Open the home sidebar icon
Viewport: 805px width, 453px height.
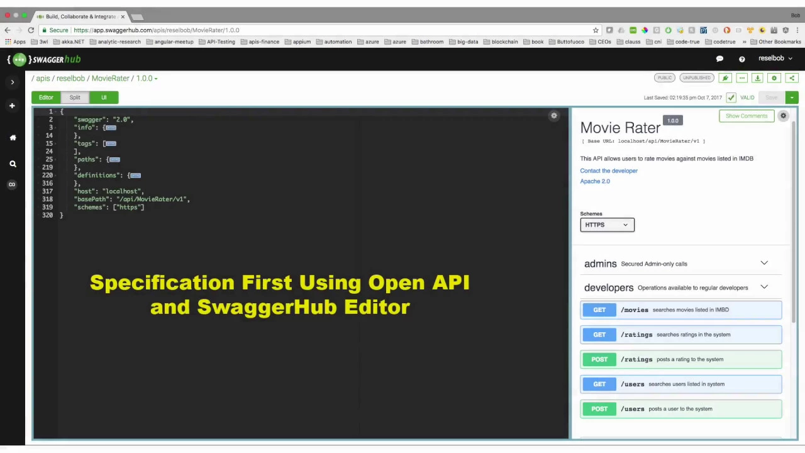point(13,137)
